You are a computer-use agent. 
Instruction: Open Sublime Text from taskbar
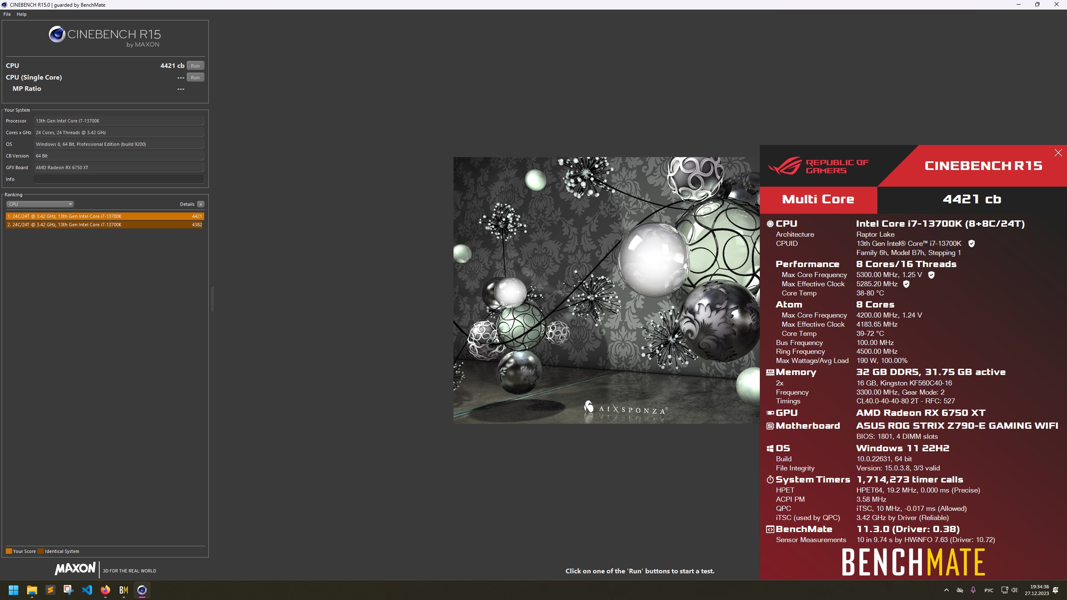[50, 590]
